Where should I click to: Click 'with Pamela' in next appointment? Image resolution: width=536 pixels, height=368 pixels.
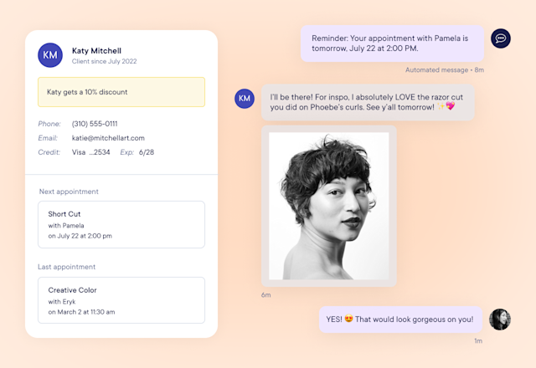pos(66,226)
